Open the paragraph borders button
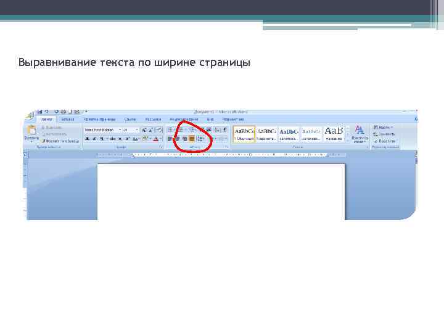The image size is (444, 333). pyautogui.click(x=223, y=139)
